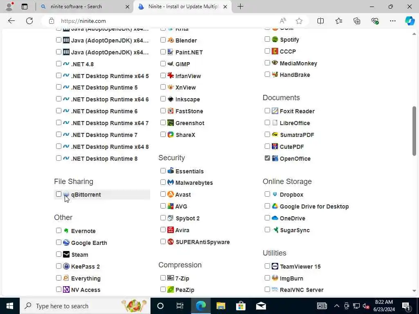Open the Mail app on taskbar
The height and width of the screenshot is (314, 419).
[x=261, y=306]
